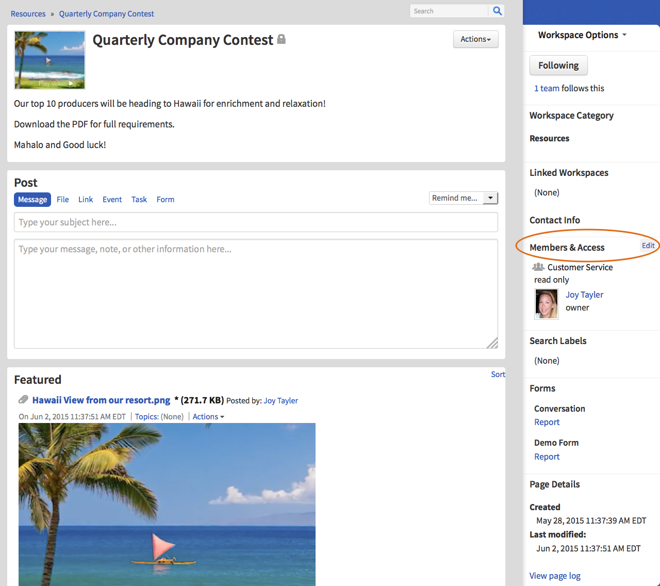Switch to the File post tab
Screen dimensions: 660x586
point(63,200)
